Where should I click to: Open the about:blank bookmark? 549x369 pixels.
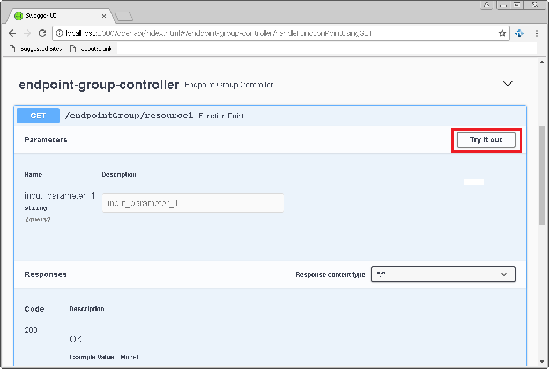coord(91,49)
